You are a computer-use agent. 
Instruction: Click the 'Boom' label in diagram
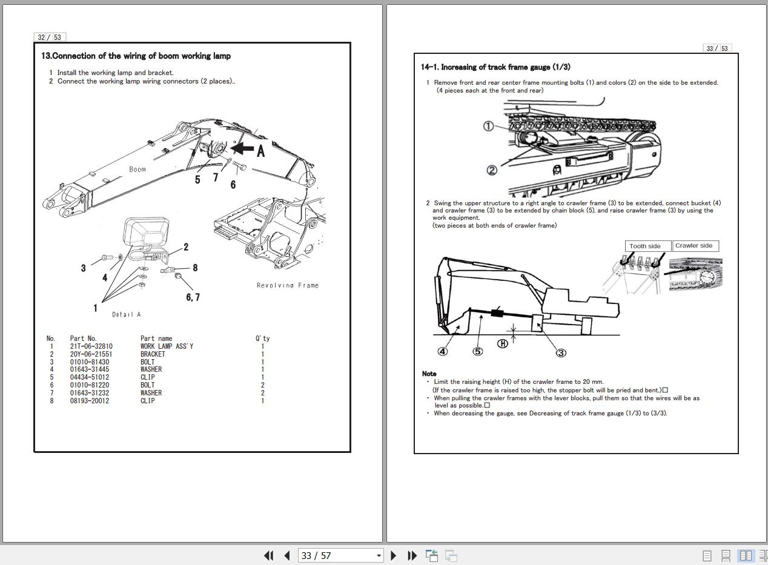(x=137, y=170)
